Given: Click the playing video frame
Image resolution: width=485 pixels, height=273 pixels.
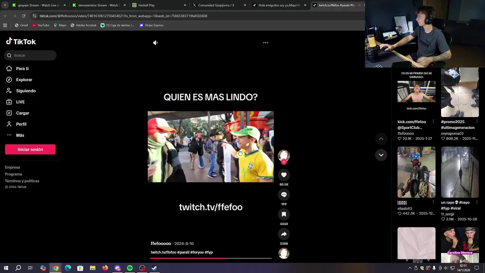Looking at the screenshot, I should 211,147.
